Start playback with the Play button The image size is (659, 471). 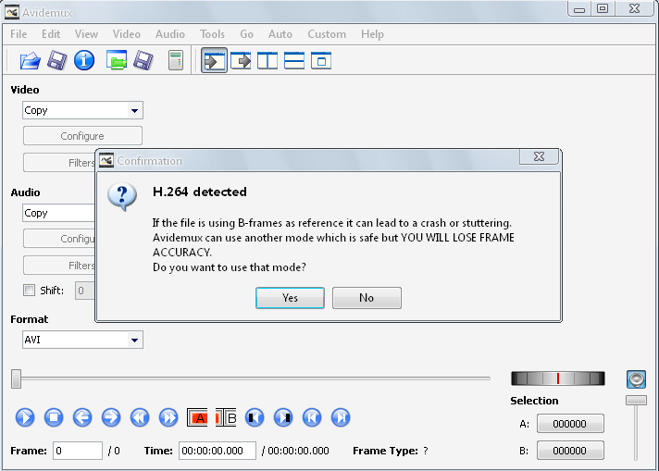[25, 417]
